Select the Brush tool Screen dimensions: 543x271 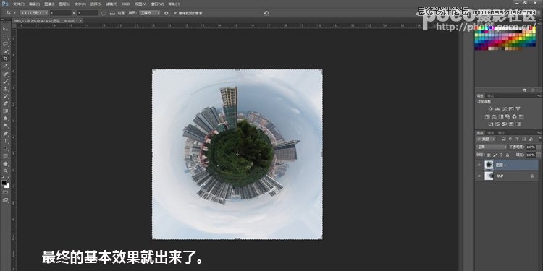pos(6,81)
